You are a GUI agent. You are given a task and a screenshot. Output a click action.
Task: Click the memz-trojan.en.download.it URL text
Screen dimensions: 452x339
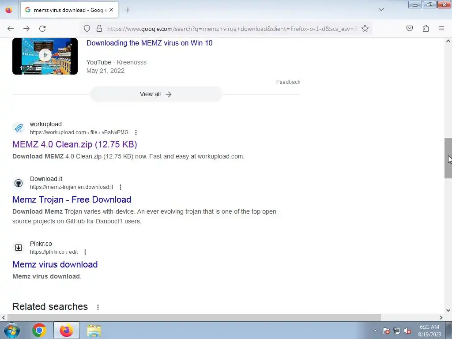(x=72, y=187)
